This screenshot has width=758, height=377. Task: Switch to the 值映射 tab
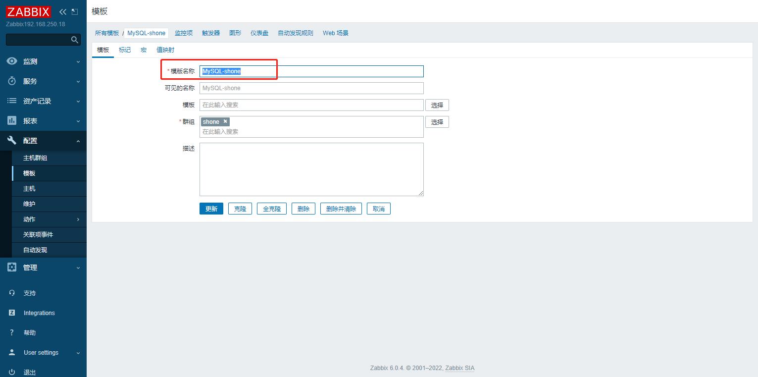[165, 50]
